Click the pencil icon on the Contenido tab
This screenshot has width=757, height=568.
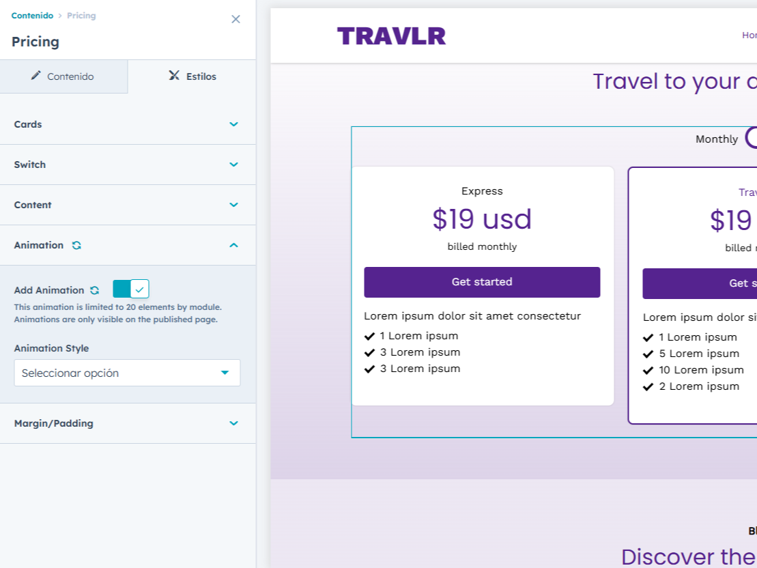point(36,76)
